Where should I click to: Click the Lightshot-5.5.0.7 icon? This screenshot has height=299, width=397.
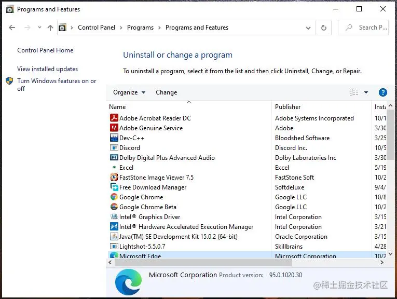pyautogui.click(x=114, y=246)
